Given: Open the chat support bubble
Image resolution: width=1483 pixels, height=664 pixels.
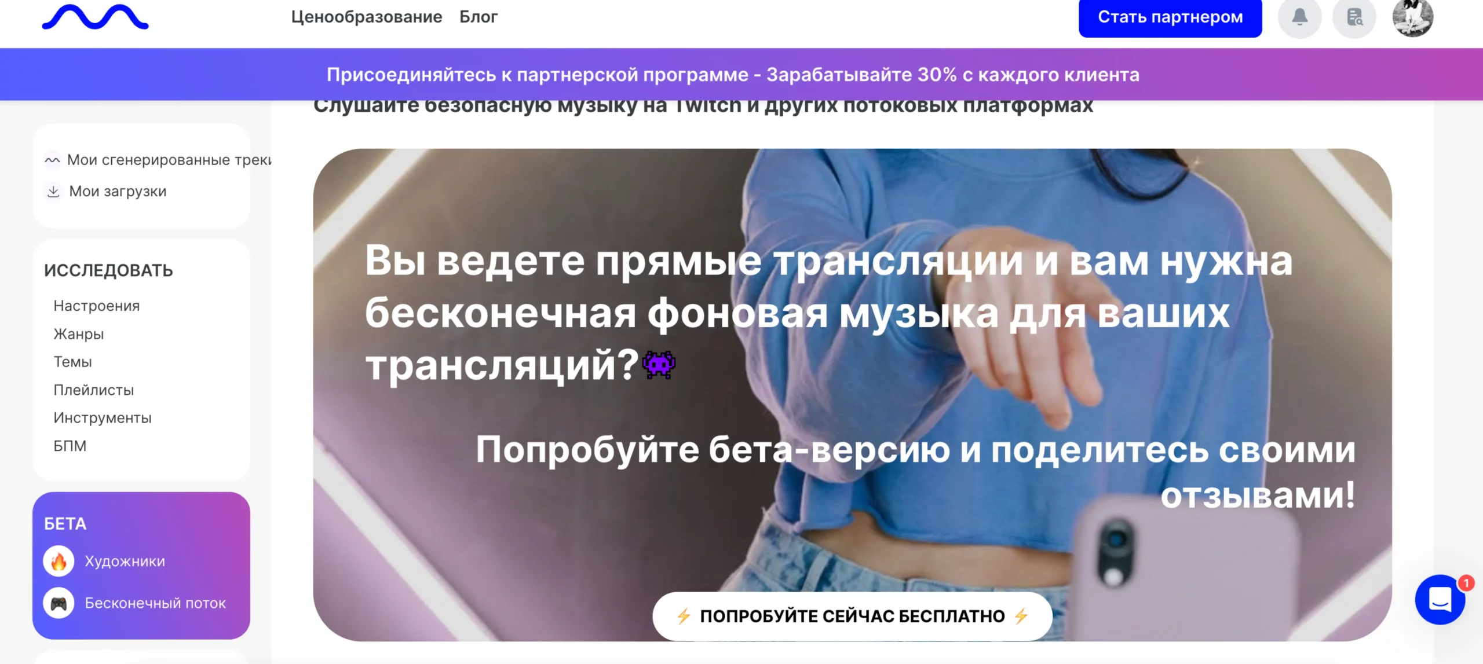Looking at the screenshot, I should point(1440,599).
